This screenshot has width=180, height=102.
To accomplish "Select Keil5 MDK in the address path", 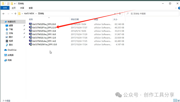I will click(x=29, y=14).
